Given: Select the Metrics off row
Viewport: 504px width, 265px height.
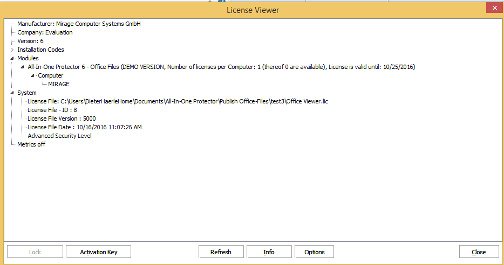Looking at the screenshot, I should click(x=31, y=145).
